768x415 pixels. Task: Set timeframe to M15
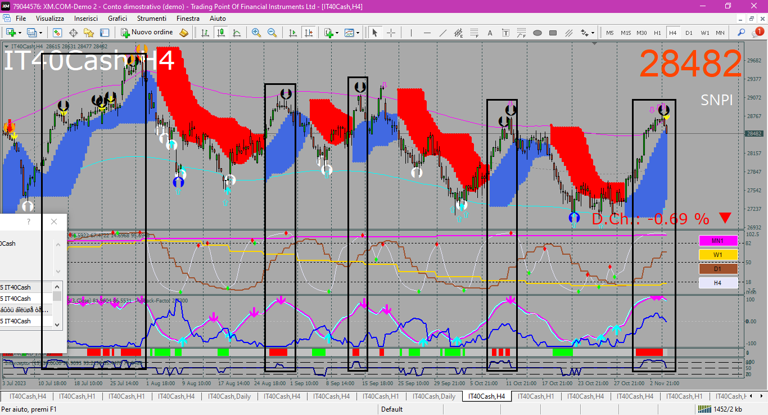pyautogui.click(x=626, y=33)
